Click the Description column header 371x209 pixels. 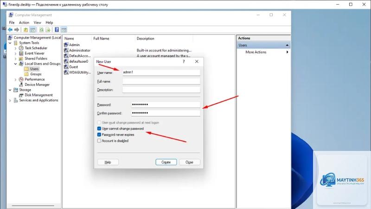(x=164, y=39)
